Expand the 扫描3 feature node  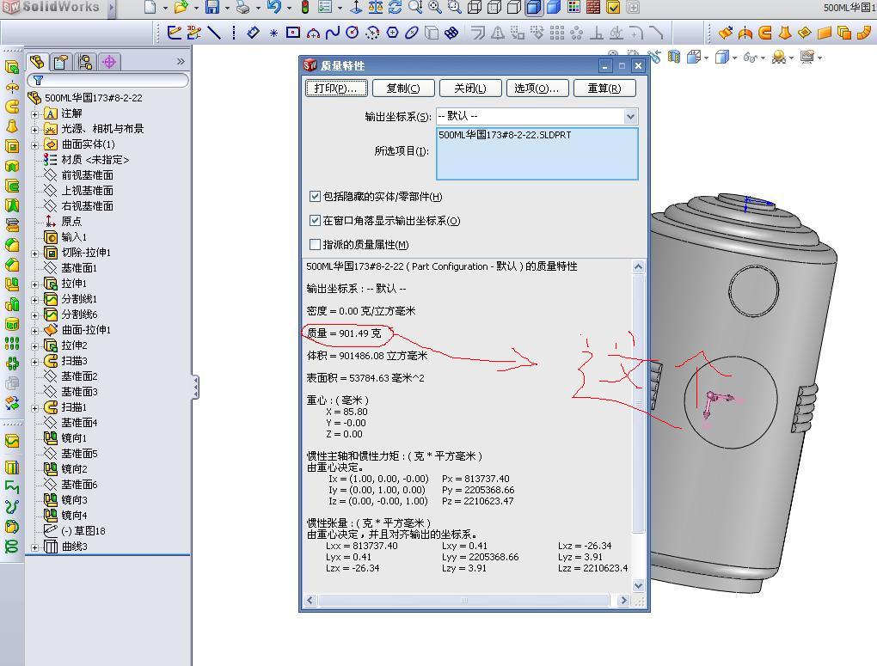[34, 362]
